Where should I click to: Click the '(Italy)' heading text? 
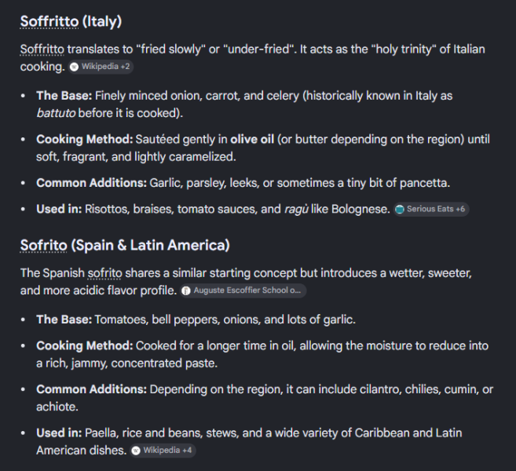102,22
